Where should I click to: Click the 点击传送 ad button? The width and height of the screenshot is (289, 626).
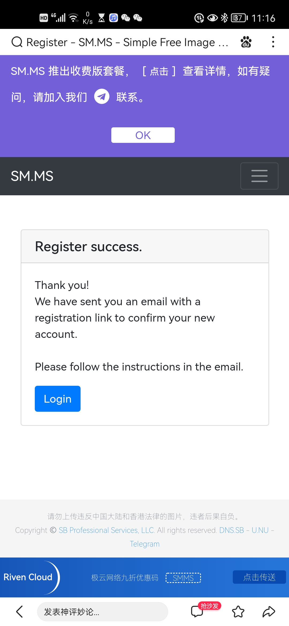(259, 577)
